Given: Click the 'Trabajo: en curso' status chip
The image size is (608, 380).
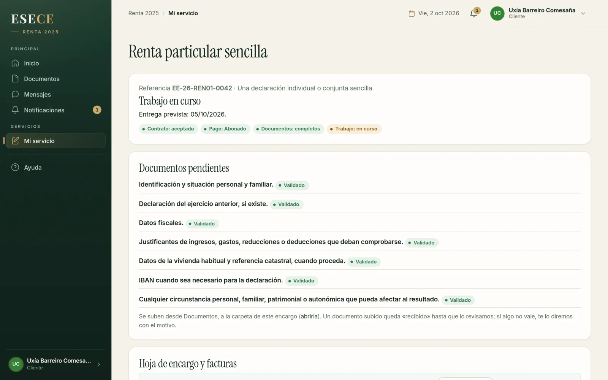Looking at the screenshot, I should point(354,129).
